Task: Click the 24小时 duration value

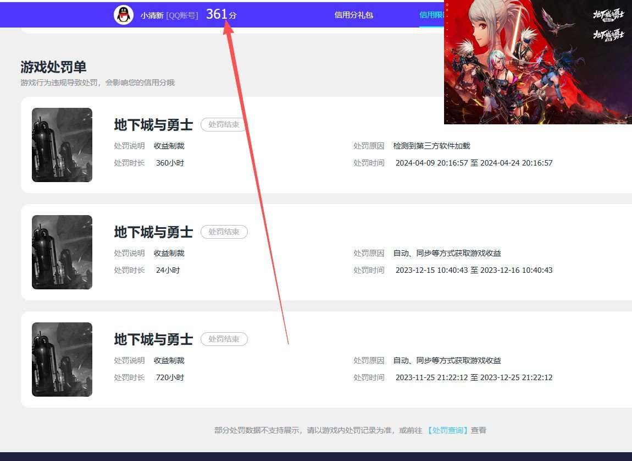Action: tap(168, 270)
